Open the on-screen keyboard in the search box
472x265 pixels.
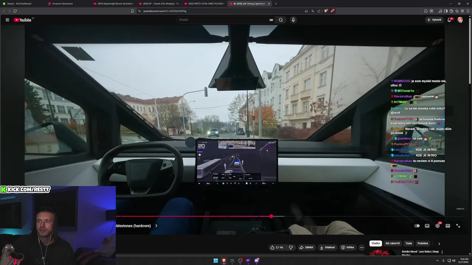[271, 20]
